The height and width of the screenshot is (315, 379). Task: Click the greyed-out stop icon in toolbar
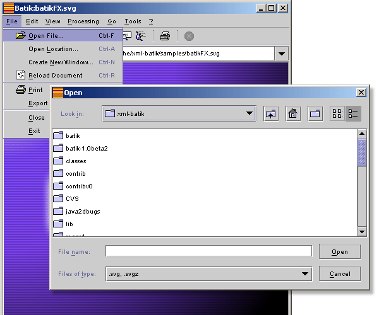click(x=189, y=36)
